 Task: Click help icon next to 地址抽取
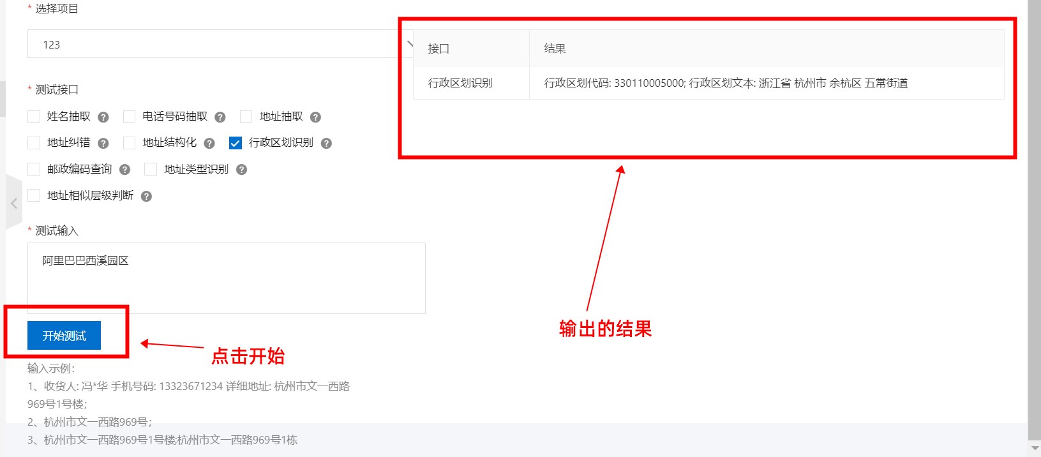[x=315, y=117]
